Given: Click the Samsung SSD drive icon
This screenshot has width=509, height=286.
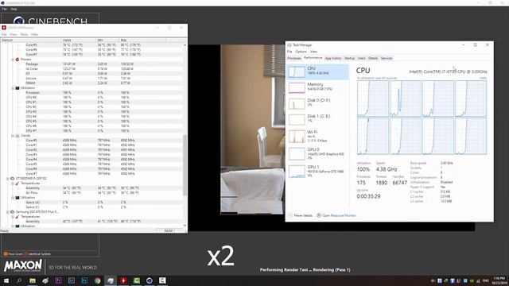Looking at the screenshot, I should [x=13, y=212].
